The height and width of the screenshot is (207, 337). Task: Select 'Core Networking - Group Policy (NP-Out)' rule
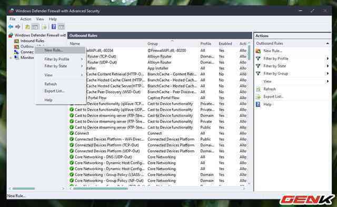pos(109,181)
